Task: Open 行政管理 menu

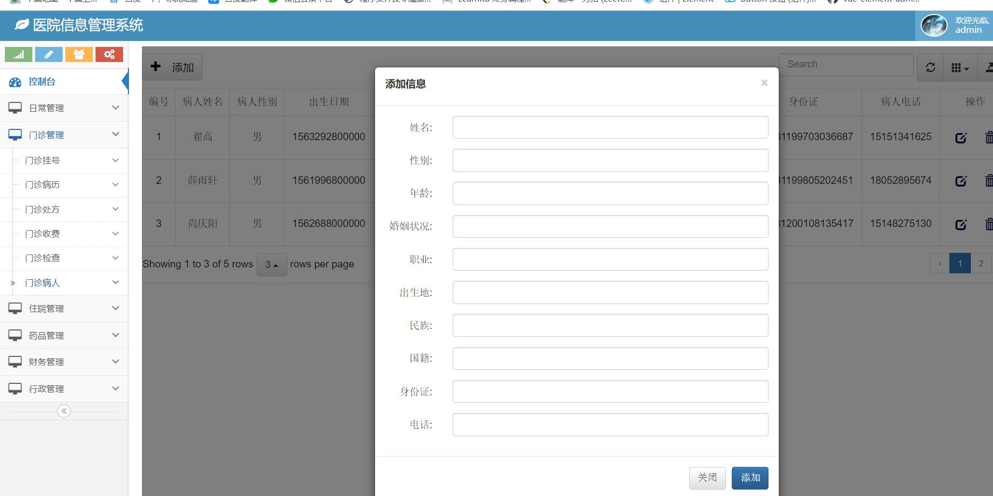Action: [64, 389]
